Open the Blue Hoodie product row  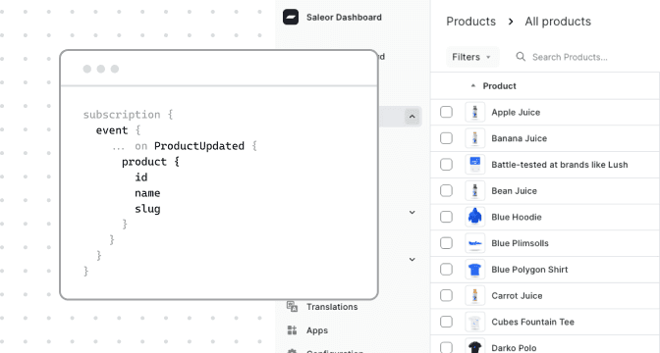pyautogui.click(x=545, y=217)
